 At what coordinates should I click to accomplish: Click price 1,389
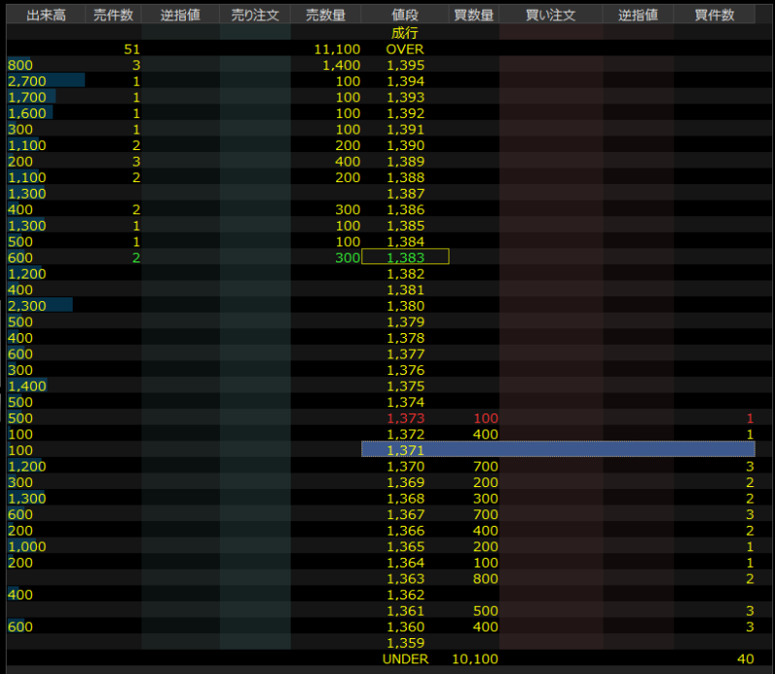pyautogui.click(x=405, y=162)
